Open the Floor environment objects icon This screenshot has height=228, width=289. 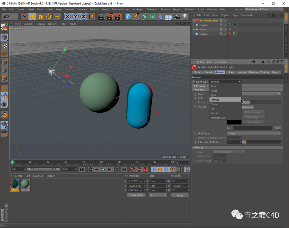(169, 17)
